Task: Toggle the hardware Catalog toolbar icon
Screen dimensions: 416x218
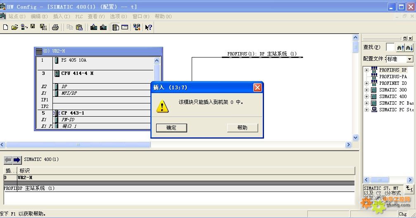Action: (115, 27)
